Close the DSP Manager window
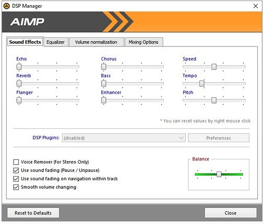The image size is (264, 224). click(256, 6)
